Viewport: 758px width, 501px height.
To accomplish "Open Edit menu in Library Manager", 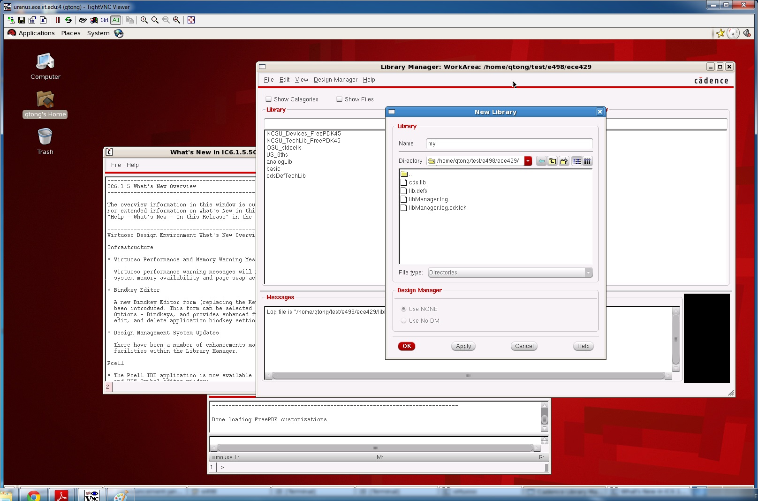I will tap(284, 80).
